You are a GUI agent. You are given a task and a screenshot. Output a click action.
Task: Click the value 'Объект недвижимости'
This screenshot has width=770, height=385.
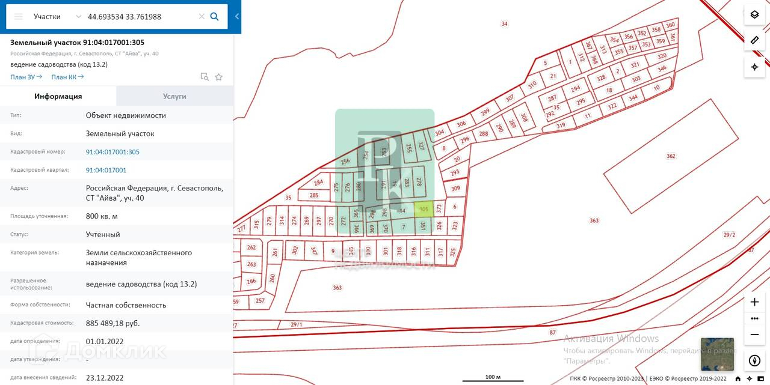[x=126, y=115]
